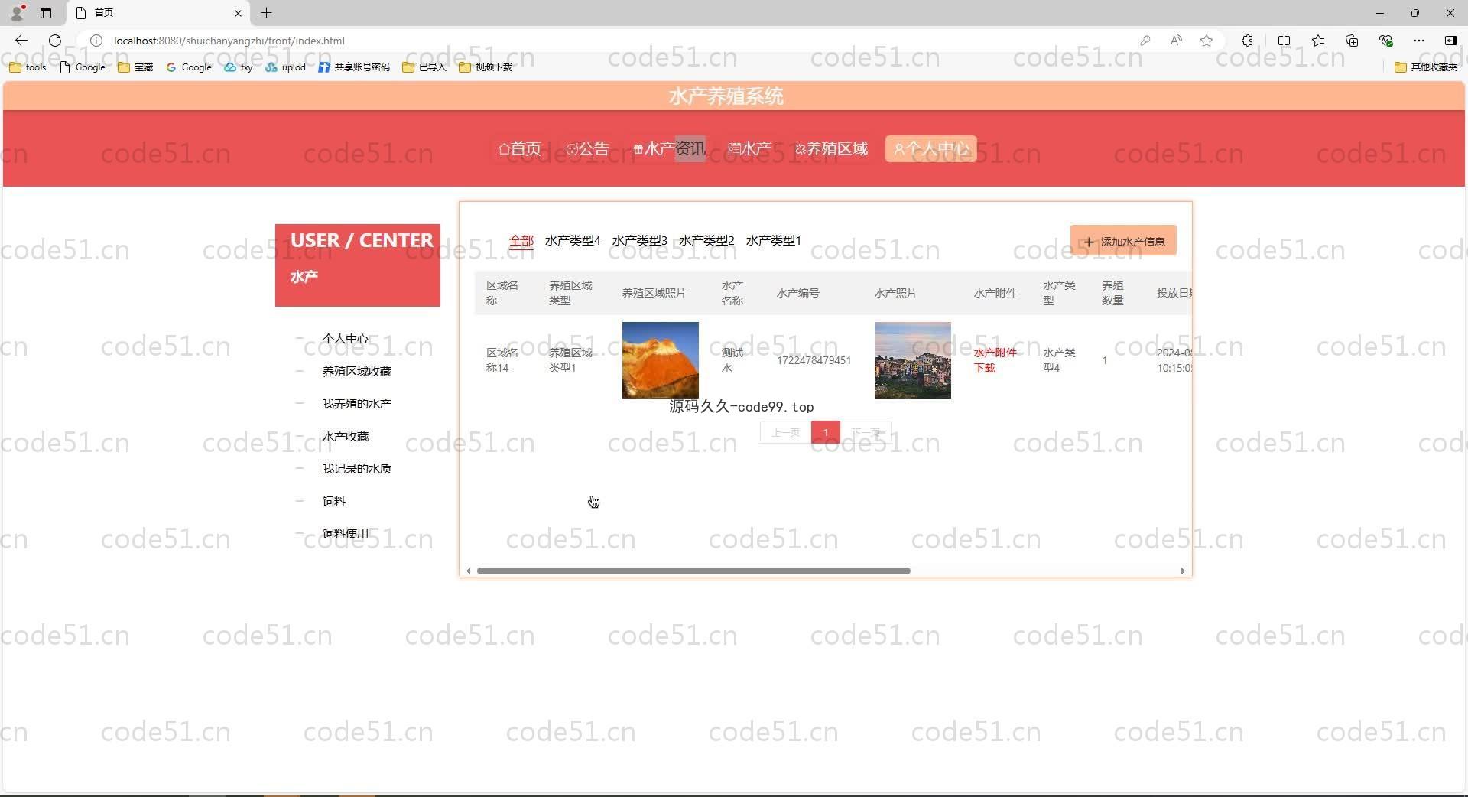This screenshot has height=797, width=1468.
Task: Open browser essentials heart icon
Action: pos(1385,41)
